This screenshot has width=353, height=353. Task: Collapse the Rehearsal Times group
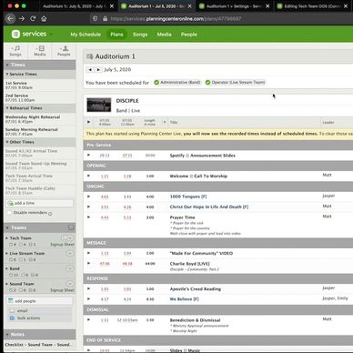pos(7,108)
